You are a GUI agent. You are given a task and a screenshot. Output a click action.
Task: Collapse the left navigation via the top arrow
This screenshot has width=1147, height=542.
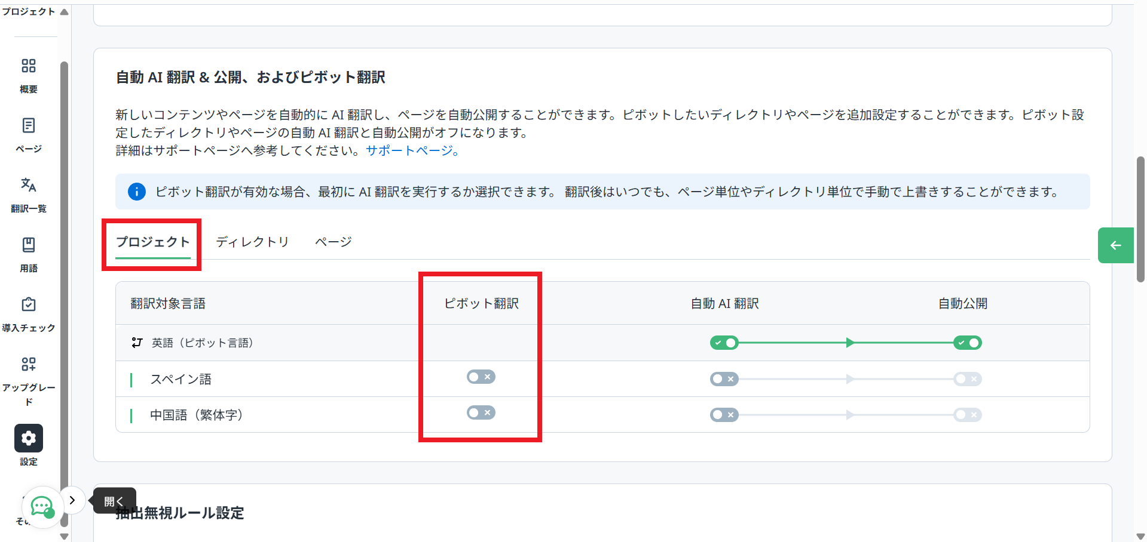coord(65,11)
